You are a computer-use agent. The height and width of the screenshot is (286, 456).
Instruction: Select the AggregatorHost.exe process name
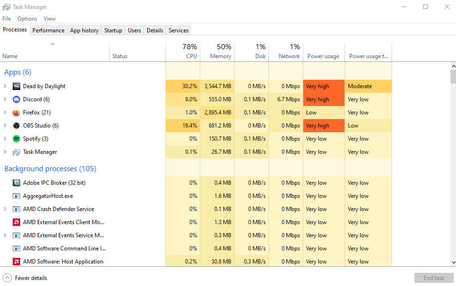point(48,196)
